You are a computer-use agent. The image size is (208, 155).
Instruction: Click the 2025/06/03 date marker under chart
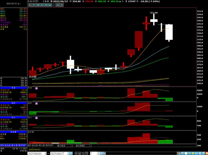(x=35, y=149)
